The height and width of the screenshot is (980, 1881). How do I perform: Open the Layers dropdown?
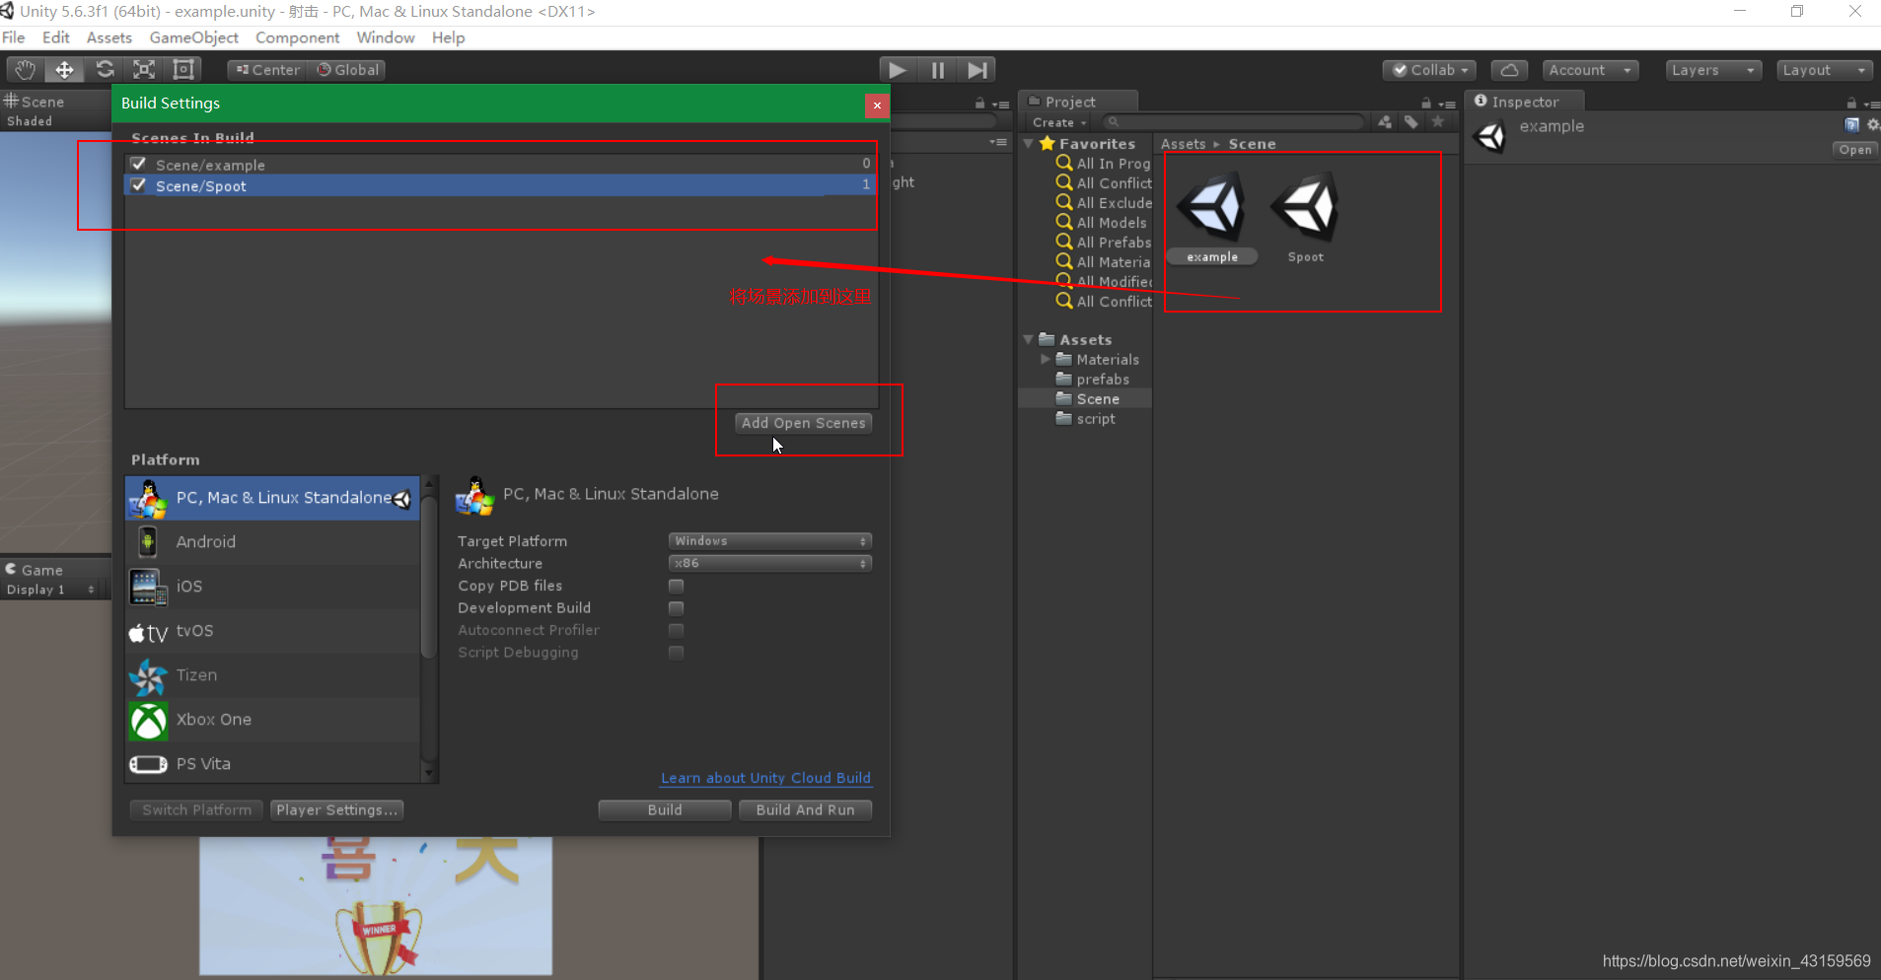[1713, 70]
